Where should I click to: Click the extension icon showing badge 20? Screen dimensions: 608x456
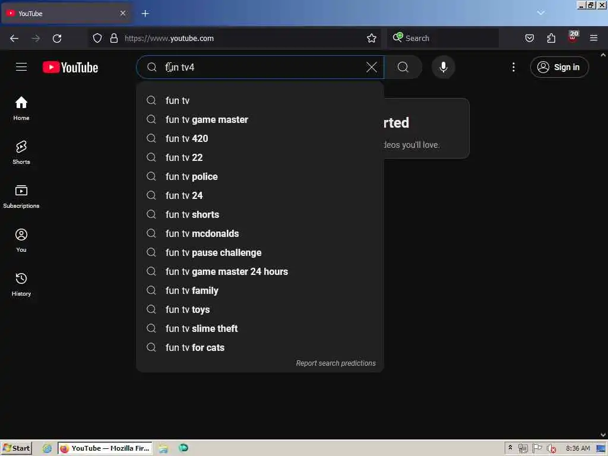573,36
